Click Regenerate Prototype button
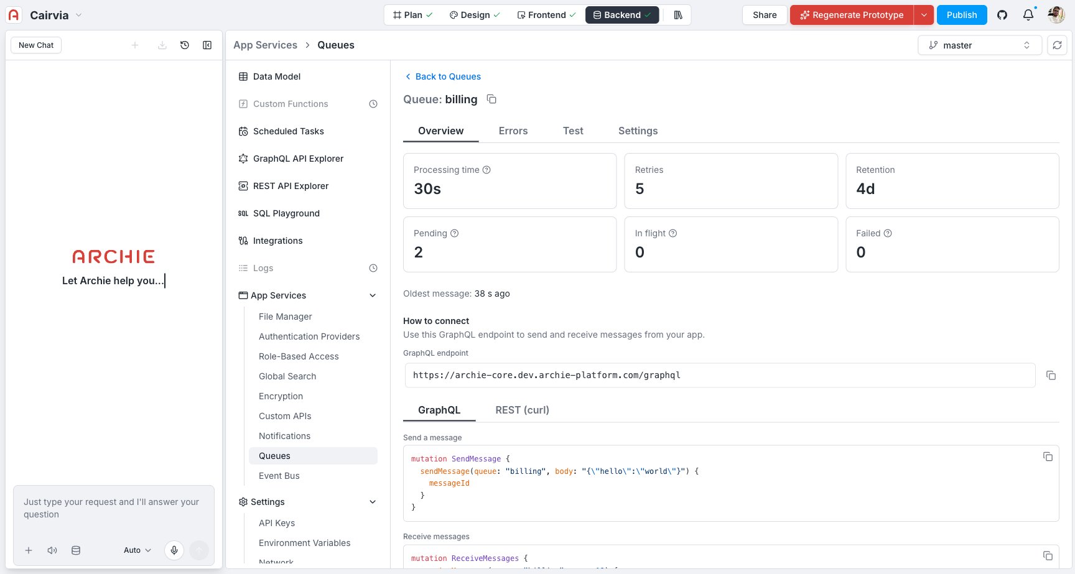 point(852,15)
